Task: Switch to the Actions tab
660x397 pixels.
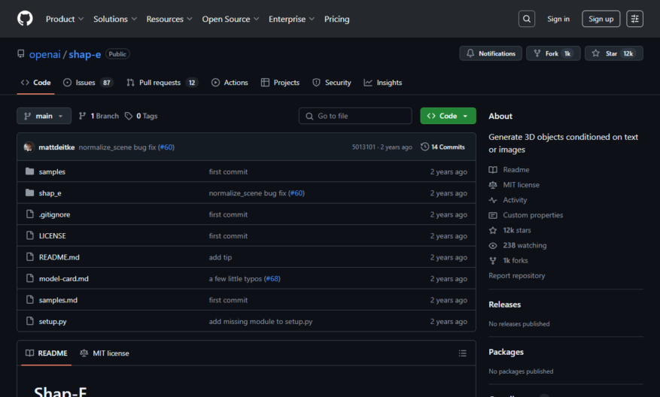Action: click(230, 83)
